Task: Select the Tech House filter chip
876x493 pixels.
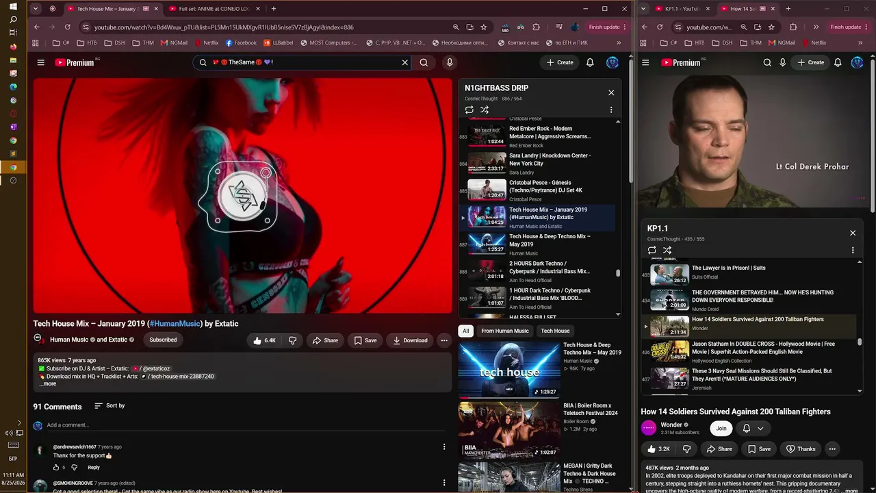Action: (555, 331)
